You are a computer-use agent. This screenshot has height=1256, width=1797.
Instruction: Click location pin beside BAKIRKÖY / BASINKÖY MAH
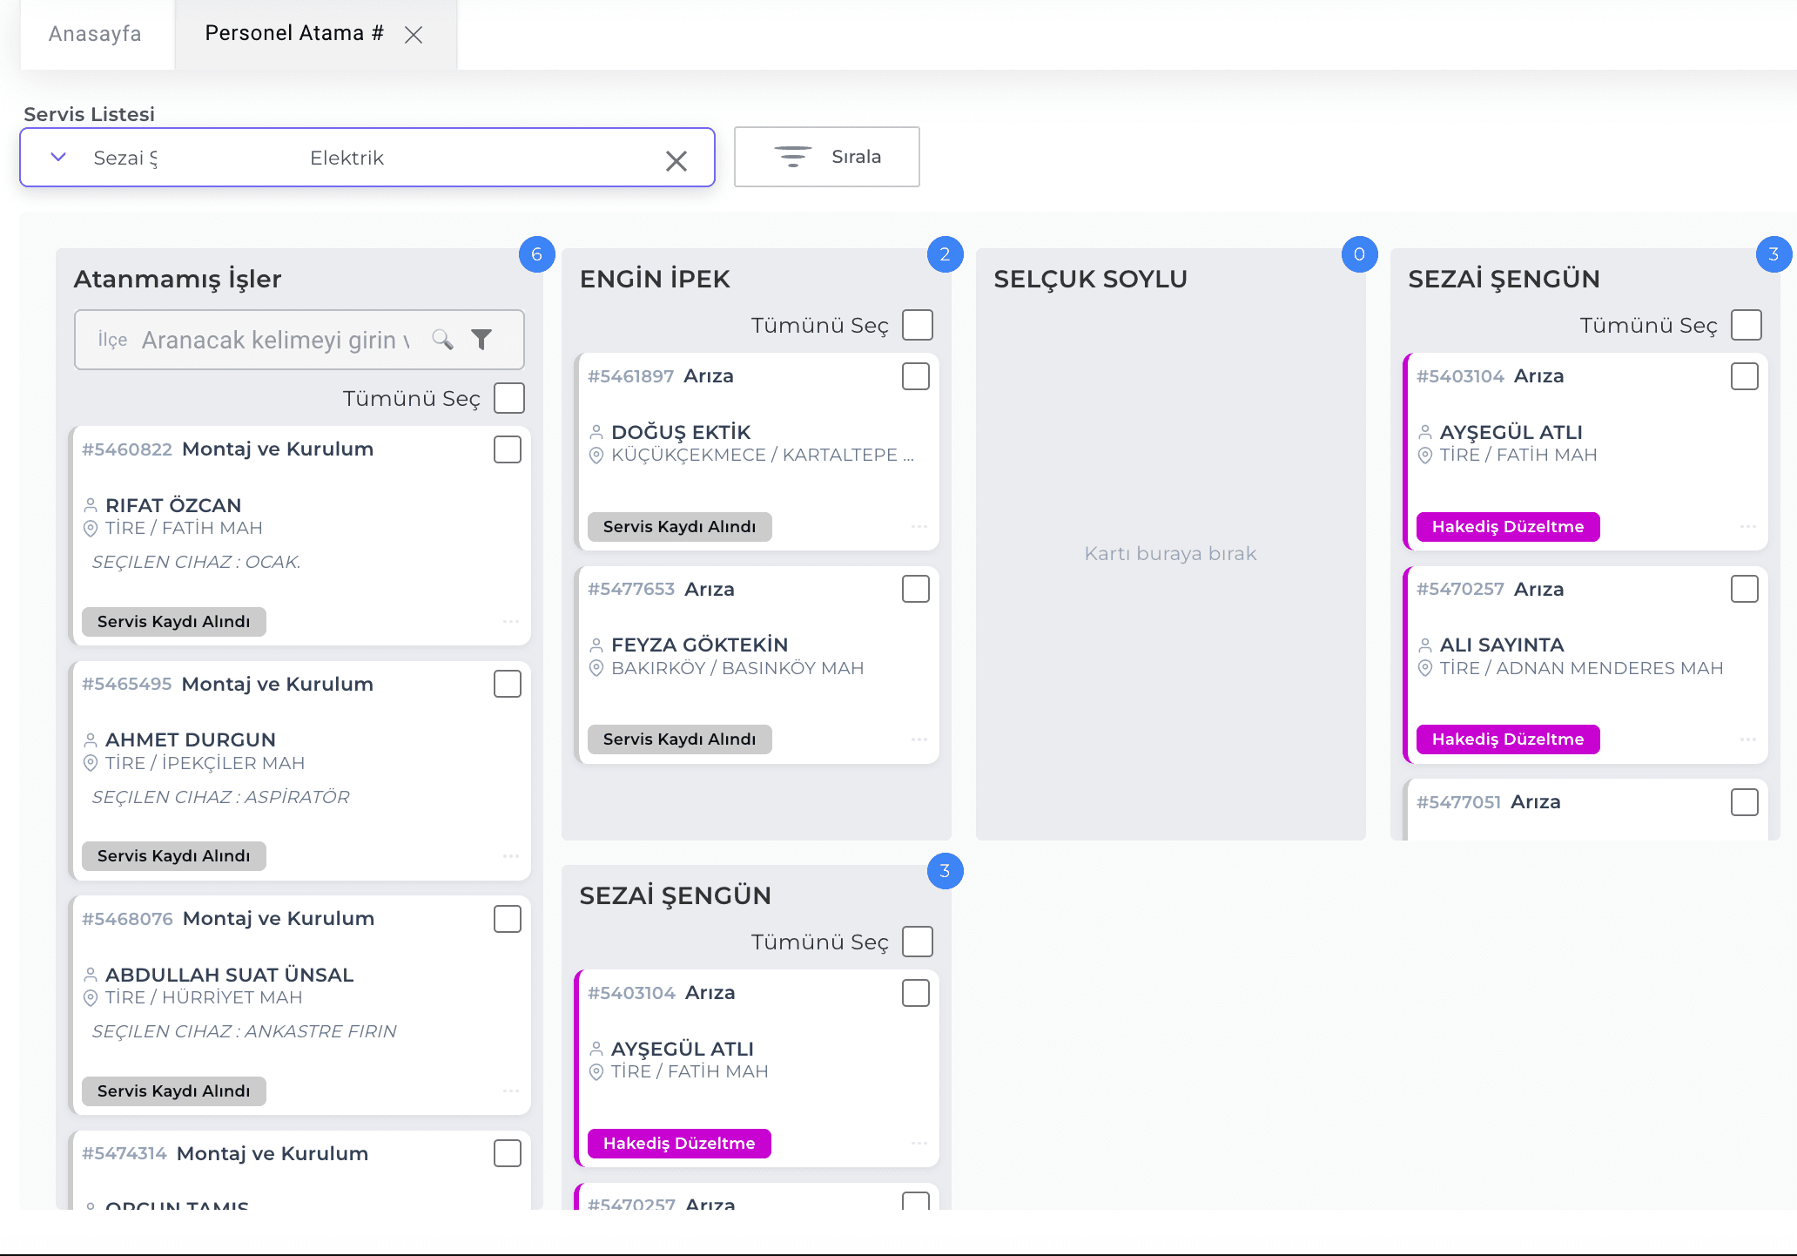(596, 668)
